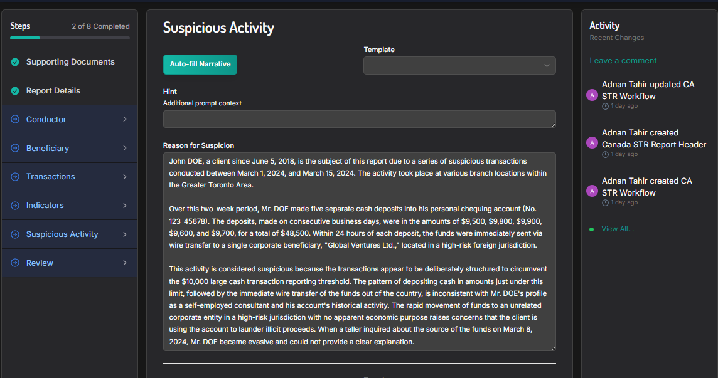Click into the Hint additional prompt context field
Image resolution: width=718 pixels, height=378 pixels.
coord(359,119)
